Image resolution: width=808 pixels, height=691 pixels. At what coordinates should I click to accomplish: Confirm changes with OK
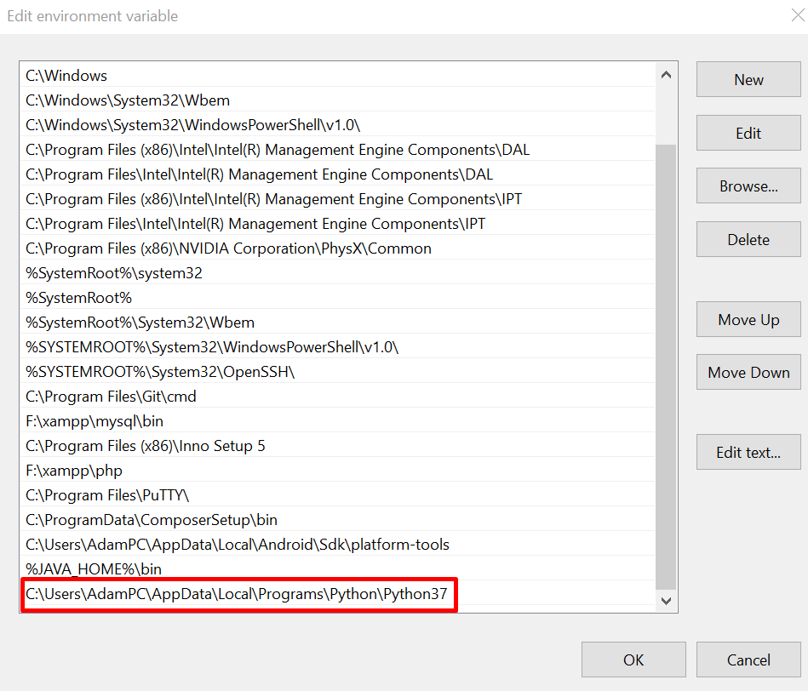click(x=633, y=660)
